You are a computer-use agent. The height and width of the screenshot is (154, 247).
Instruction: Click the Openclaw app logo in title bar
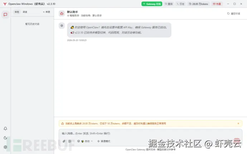[x=5, y=4]
